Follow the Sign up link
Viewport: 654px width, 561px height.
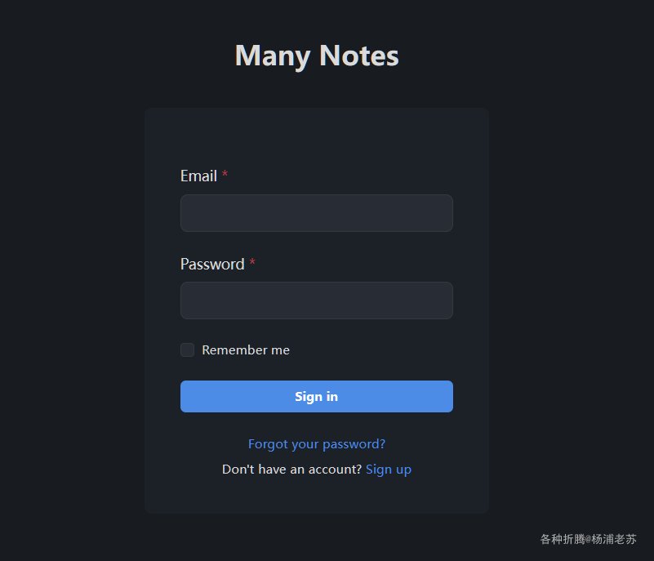pos(389,470)
